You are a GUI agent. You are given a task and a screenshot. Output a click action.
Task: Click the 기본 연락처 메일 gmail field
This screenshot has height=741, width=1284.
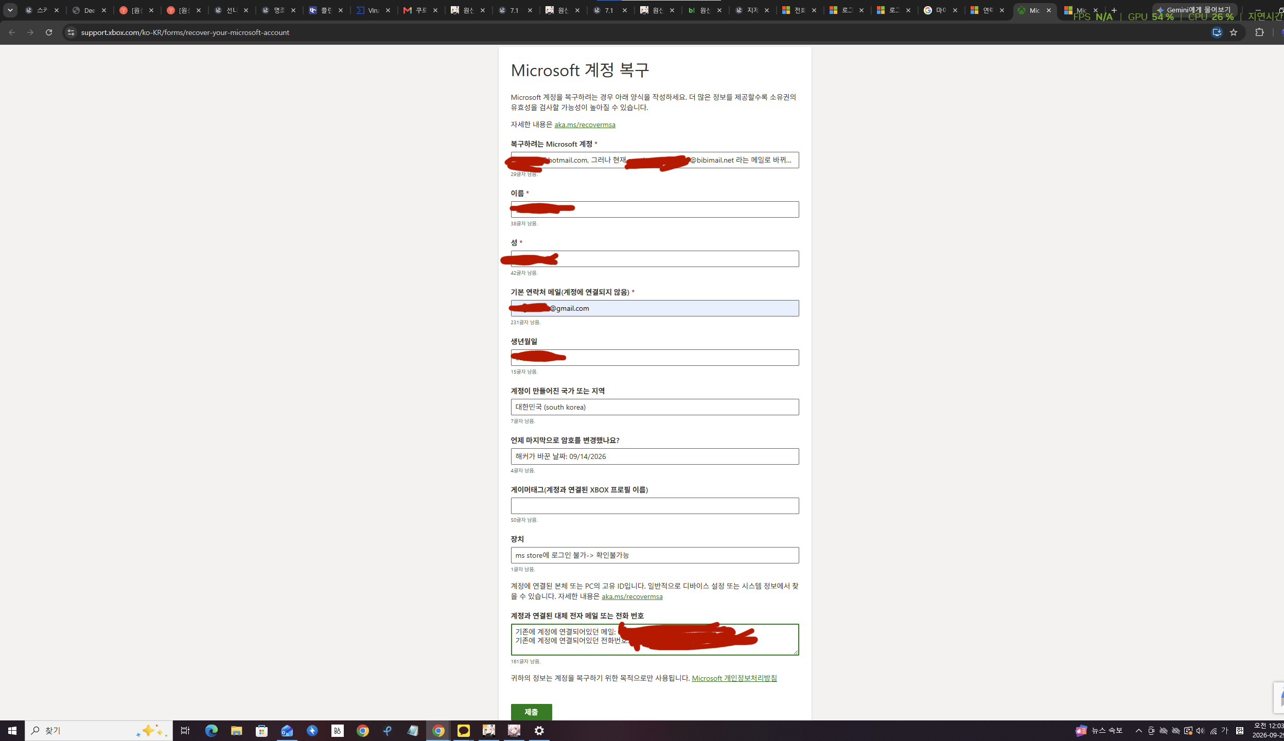(x=655, y=308)
